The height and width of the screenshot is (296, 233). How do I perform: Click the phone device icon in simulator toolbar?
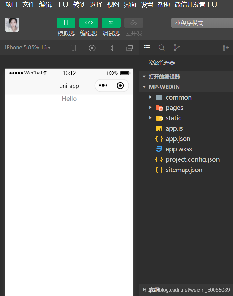coord(73,48)
